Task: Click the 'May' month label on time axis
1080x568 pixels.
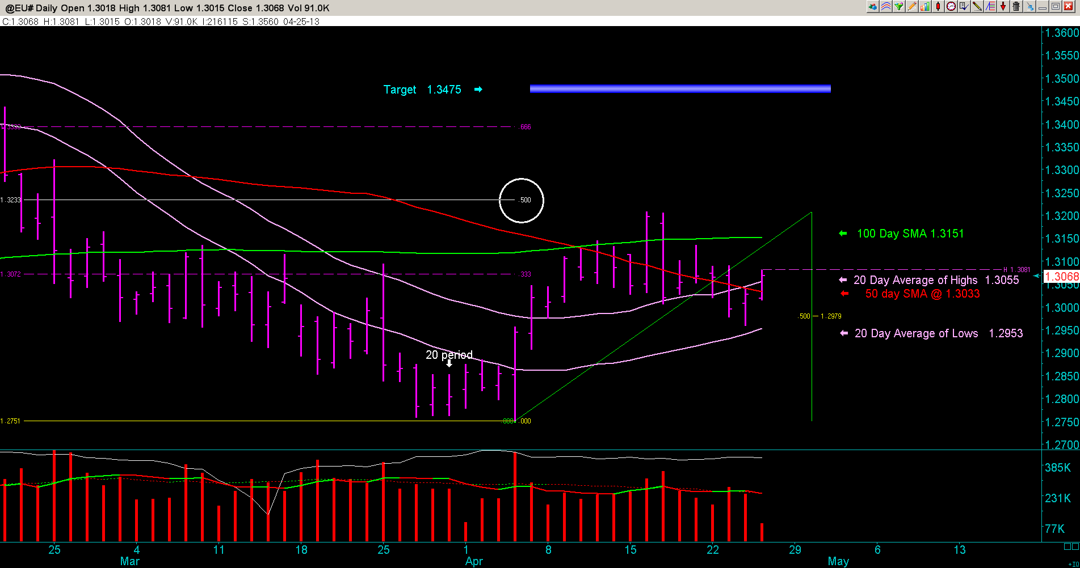Action: click(838, 561)
